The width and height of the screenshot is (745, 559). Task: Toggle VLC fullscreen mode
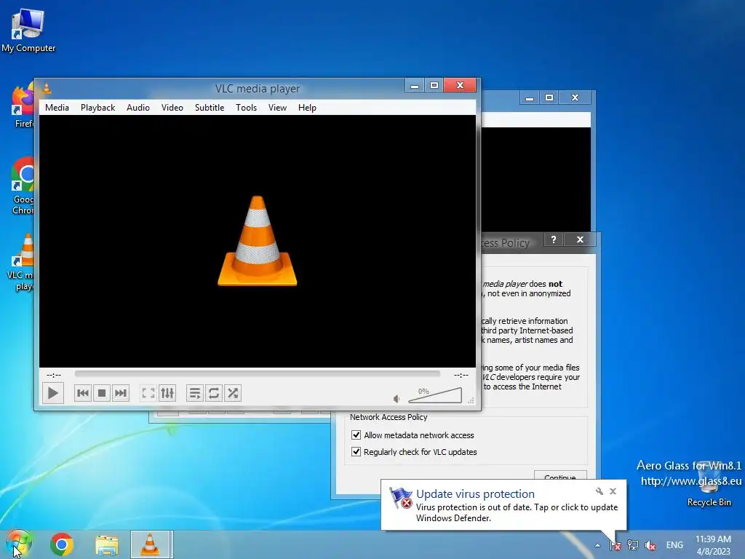pyautogui.click(x=148, y=393)
